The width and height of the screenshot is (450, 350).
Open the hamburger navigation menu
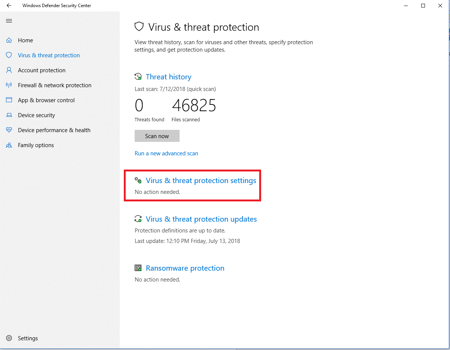pyautogui.click(x=9, y=21)
